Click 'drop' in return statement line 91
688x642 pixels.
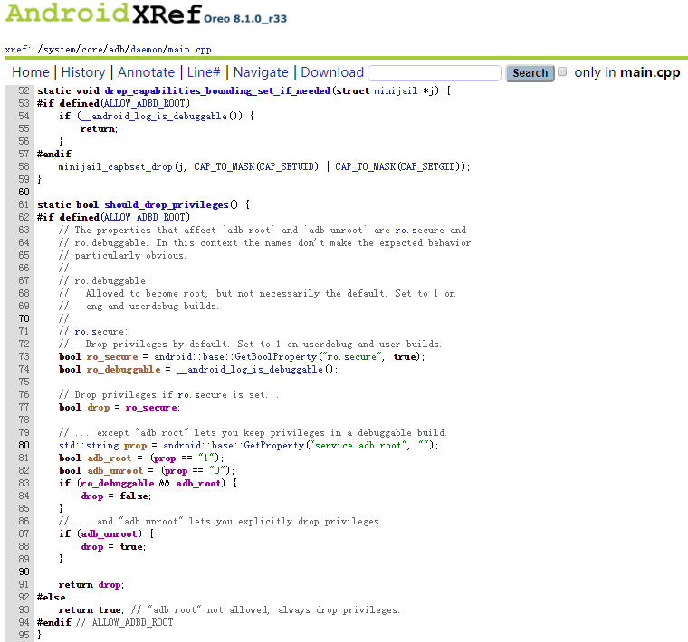click(x=110, y=585)
